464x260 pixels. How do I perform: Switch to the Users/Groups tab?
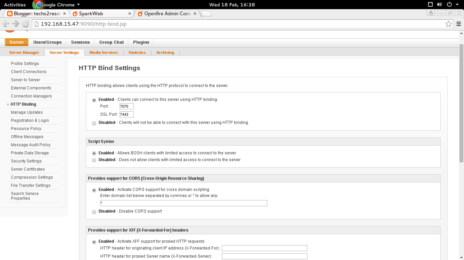[x=47, y=42]
